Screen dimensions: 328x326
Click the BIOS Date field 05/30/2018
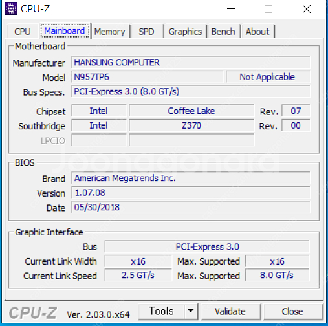(x=191, y=207)
